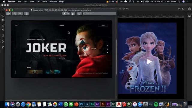The width and height of the screenshot is (192, 108).
Task: Click the hamburger menu in Joker image
Action: (x=16, y=25)
